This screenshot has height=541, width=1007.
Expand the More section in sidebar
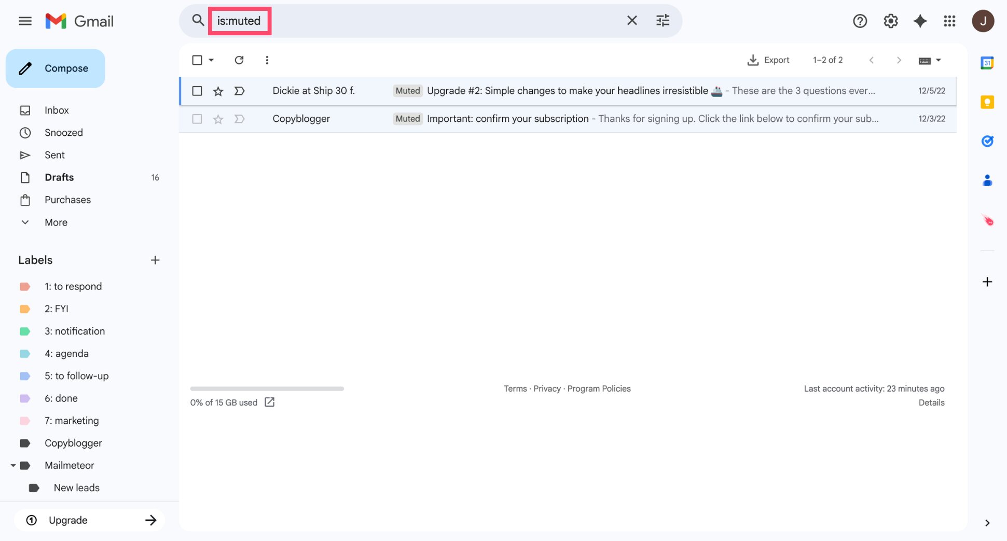55,222
